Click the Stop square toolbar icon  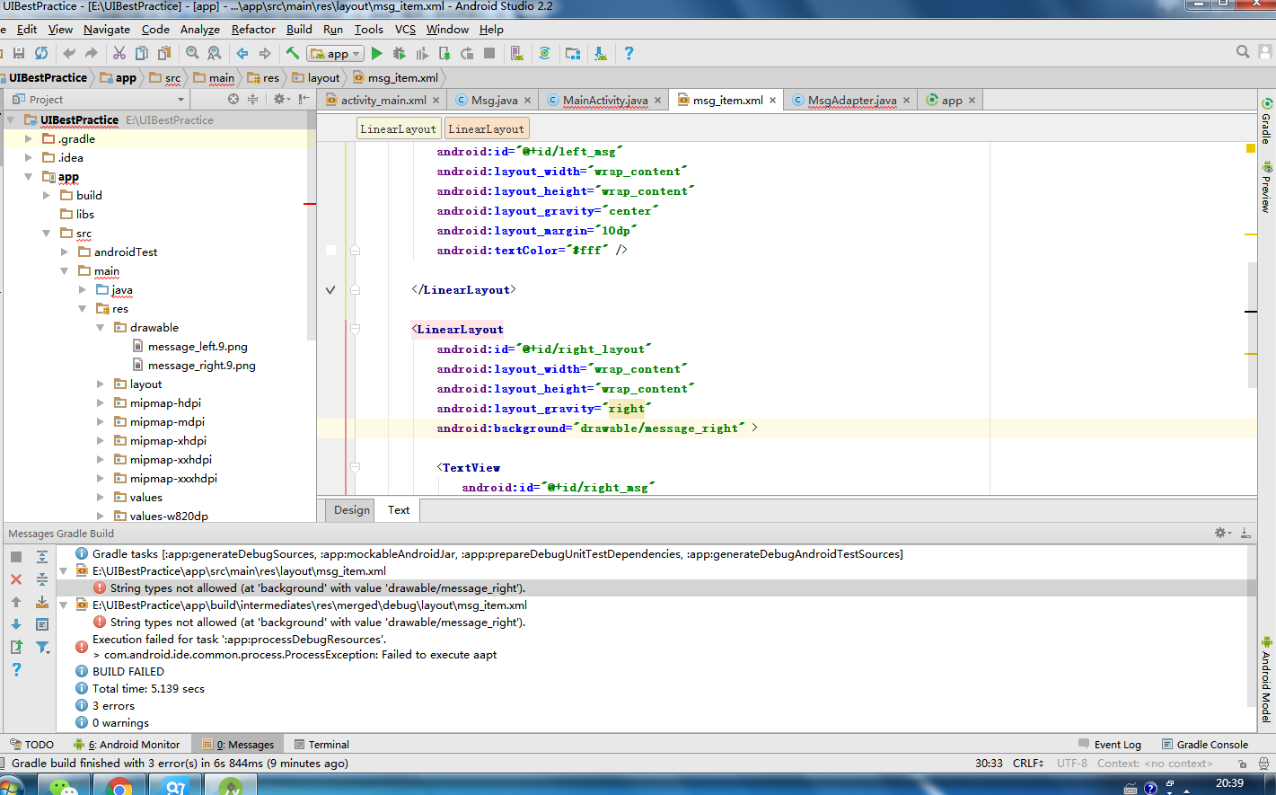[x=489, y=53]
